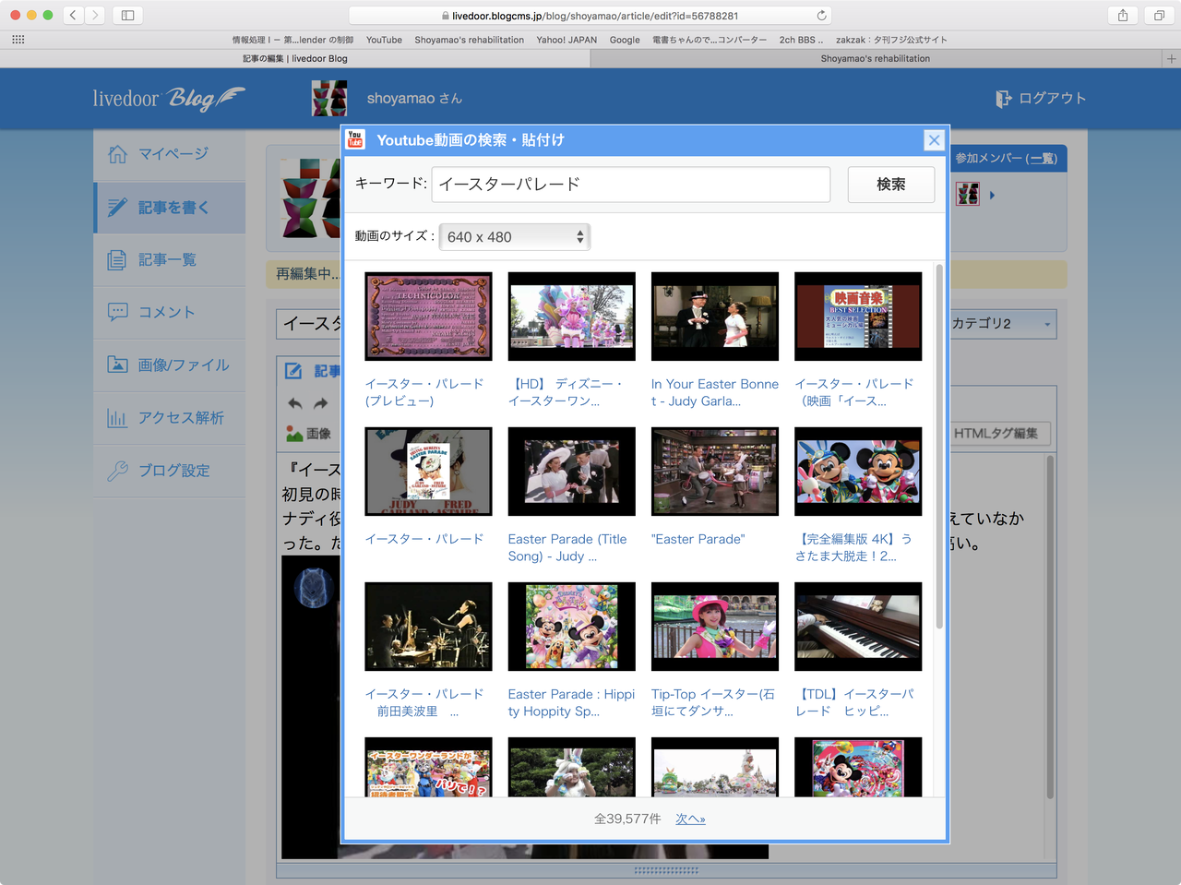Select the Judy Fred poster thumbnail
Image resolution: width=1181 pixels, height=885 pixels.
[x=428, y=472]
